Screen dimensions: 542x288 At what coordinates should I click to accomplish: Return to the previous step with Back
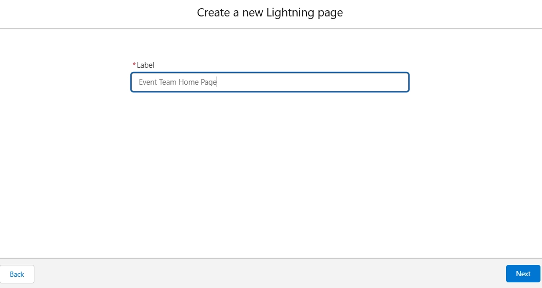pyautogui.click(x=17, y=274)
